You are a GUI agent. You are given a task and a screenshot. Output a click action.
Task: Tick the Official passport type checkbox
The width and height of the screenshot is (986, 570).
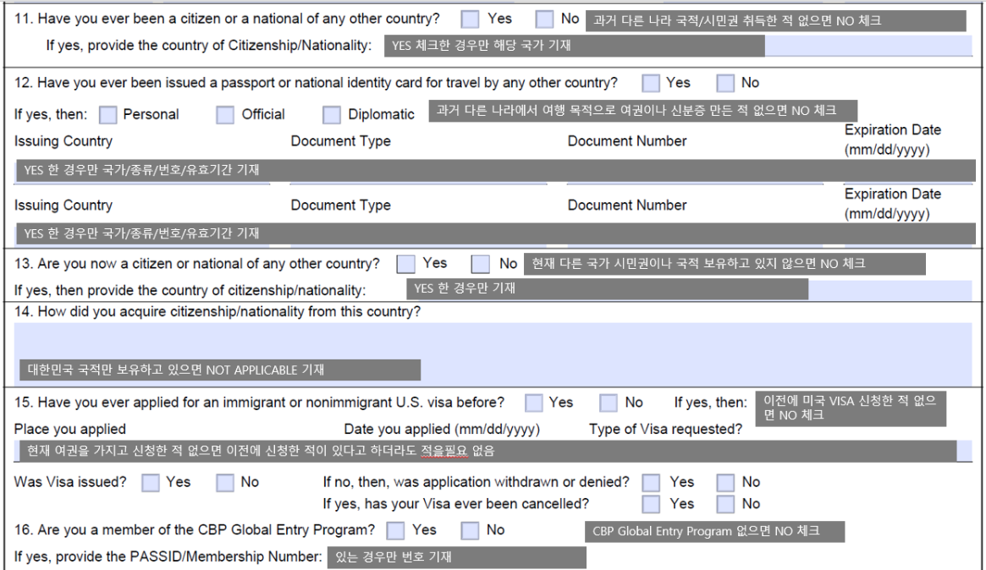225,115
